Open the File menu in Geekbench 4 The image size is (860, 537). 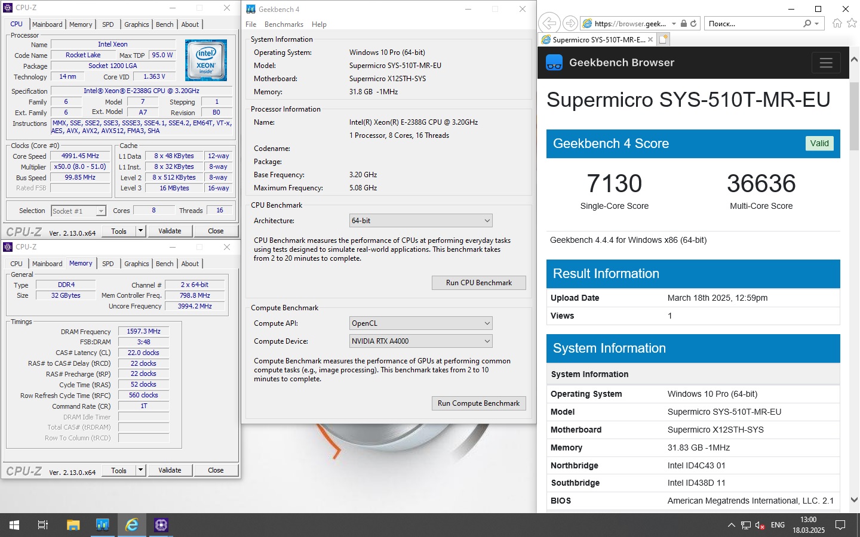click(251, 24)
